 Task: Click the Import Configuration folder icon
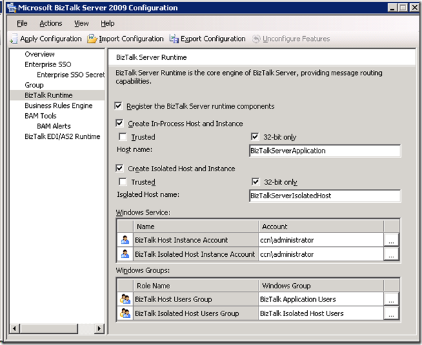[x=92, y=39]
